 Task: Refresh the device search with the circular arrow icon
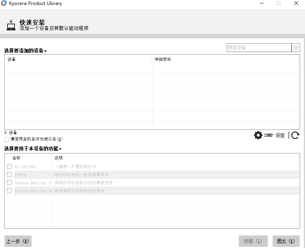pyautogui.click(x=295, y=135)
